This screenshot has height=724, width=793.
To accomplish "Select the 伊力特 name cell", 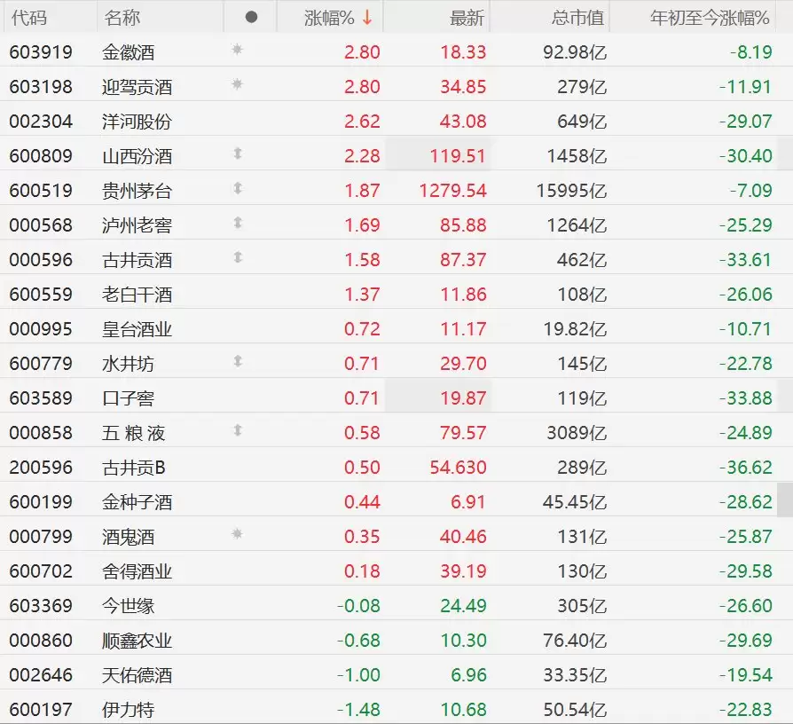I will pos(128,710).
